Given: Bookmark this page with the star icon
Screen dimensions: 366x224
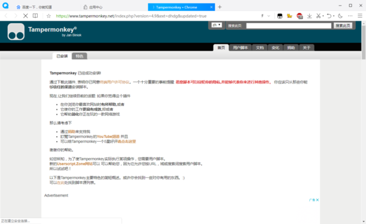Looking at the screenshot, I should coord(49,16).
